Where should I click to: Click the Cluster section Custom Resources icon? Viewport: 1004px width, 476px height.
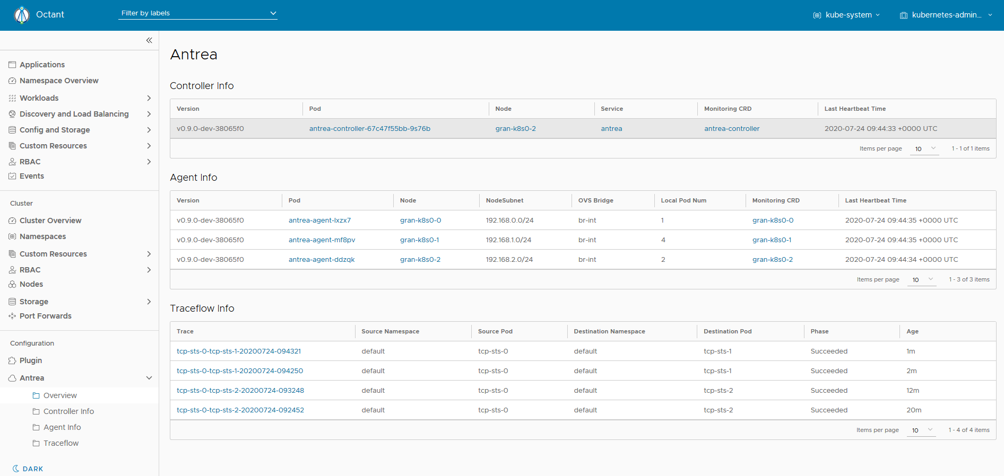(12, 254)
